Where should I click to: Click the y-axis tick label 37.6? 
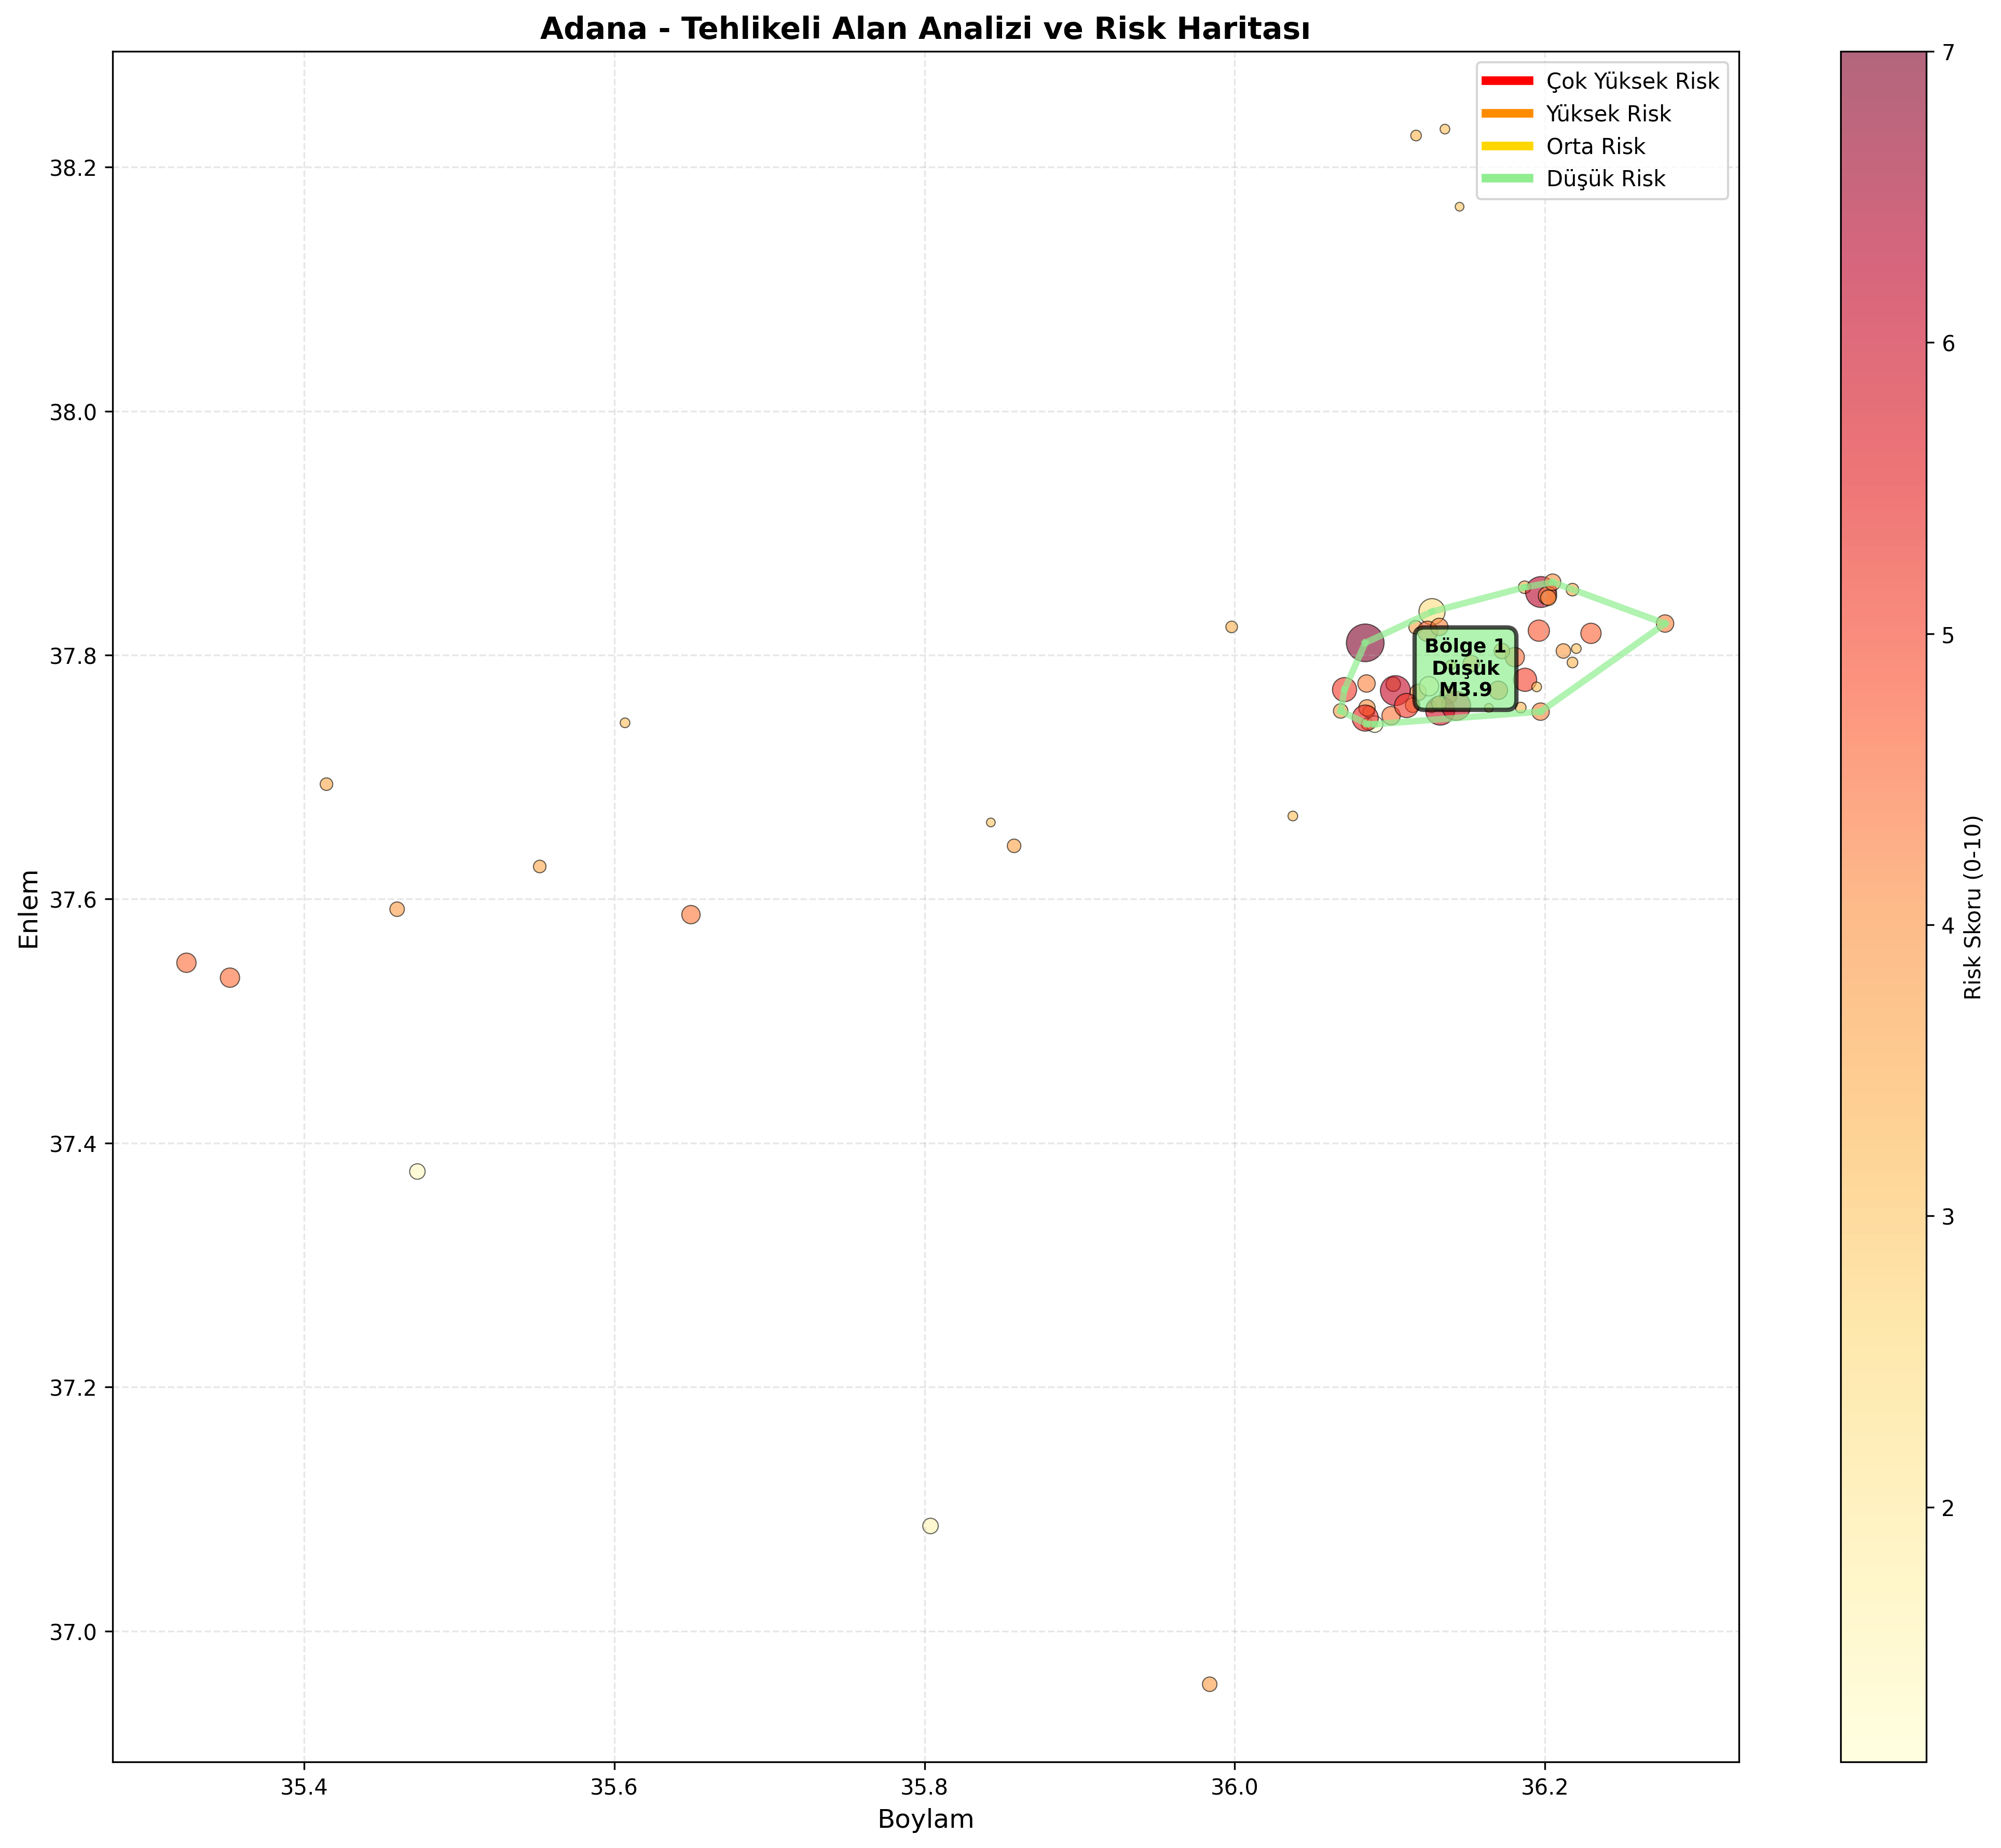tap(74, 900)
